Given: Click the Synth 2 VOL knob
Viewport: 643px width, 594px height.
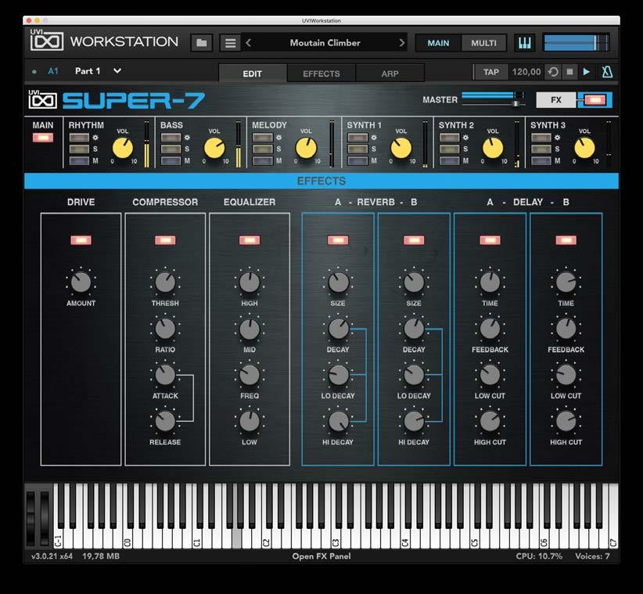Looking at the screenshot, I should [493, 148].
